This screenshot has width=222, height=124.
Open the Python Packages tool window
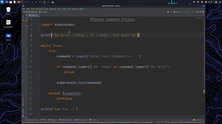tap(66, 120)
